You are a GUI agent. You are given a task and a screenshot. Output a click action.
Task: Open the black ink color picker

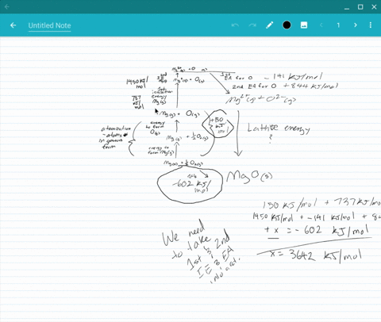click(287, 25)
